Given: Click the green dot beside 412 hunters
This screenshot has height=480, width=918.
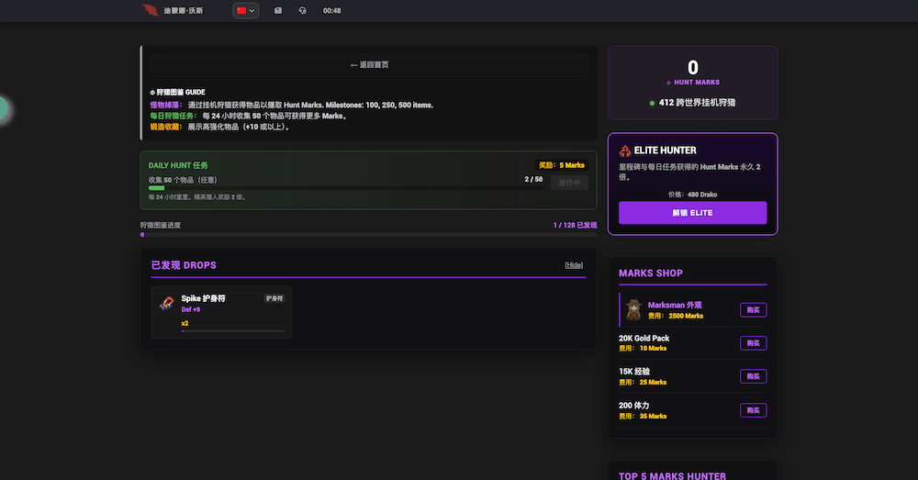Looking at the screenshot, I should click(652, 103).
